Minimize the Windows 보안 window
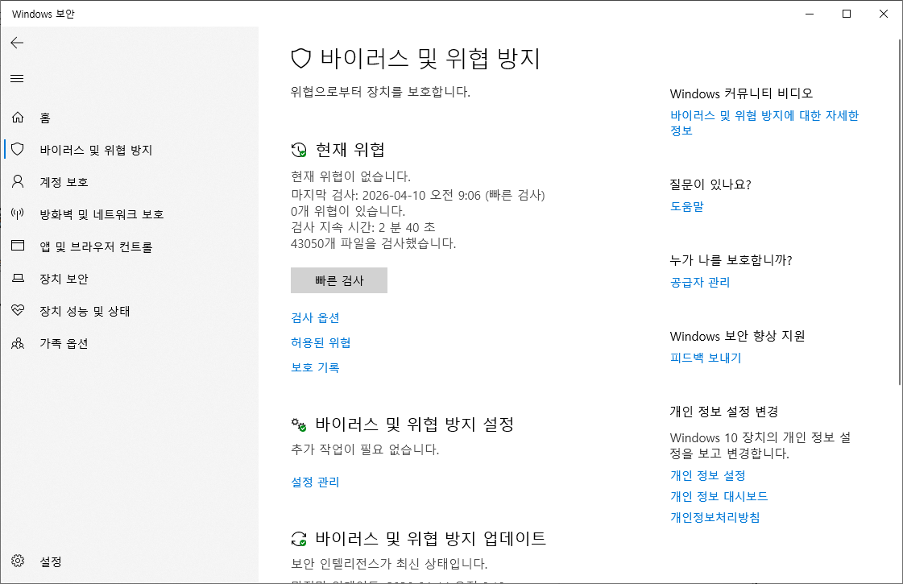 click(x=810, y=14)
